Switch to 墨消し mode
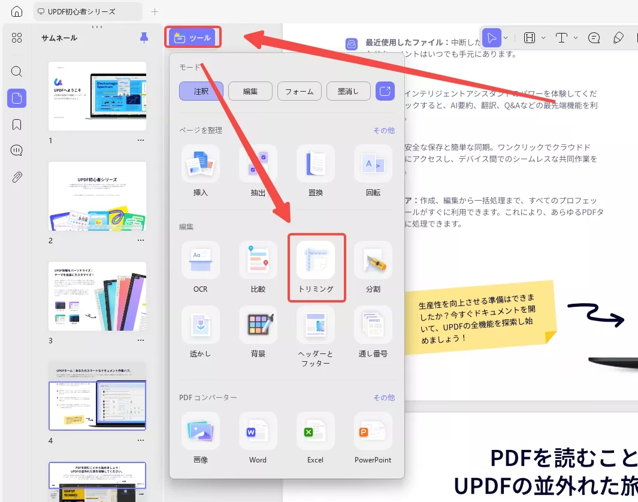The width and height of the screenshot is (638, 502). coord(348,91)
